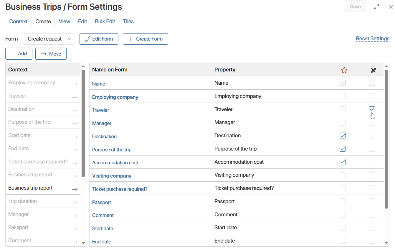Click Reset Settings link
The width and height of the screenshot is (395, 249).
(372, 39)
